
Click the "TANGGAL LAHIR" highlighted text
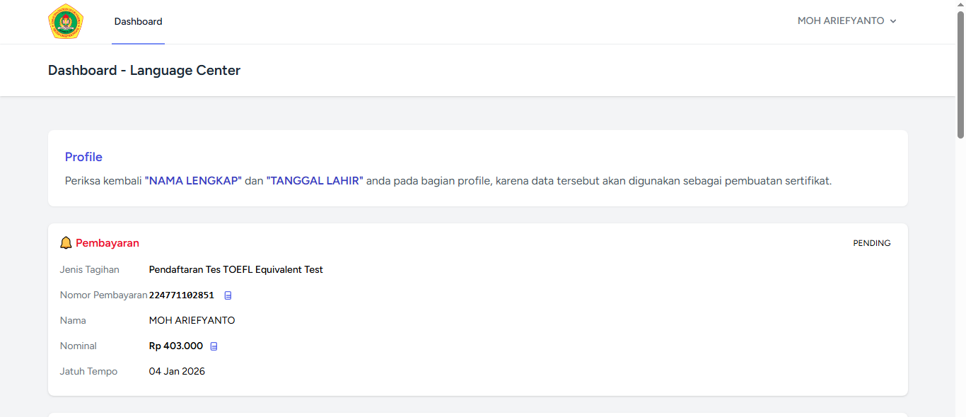click(x=315, y=181)
